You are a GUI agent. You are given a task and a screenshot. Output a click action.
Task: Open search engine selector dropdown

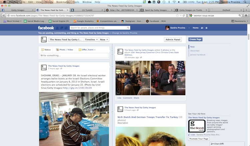(191, 16)
